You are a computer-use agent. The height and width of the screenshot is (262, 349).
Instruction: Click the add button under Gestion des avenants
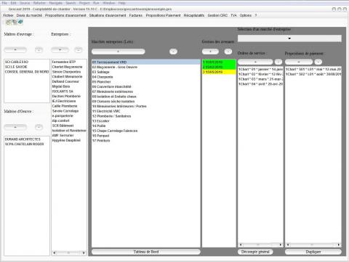tap(210, 52)
